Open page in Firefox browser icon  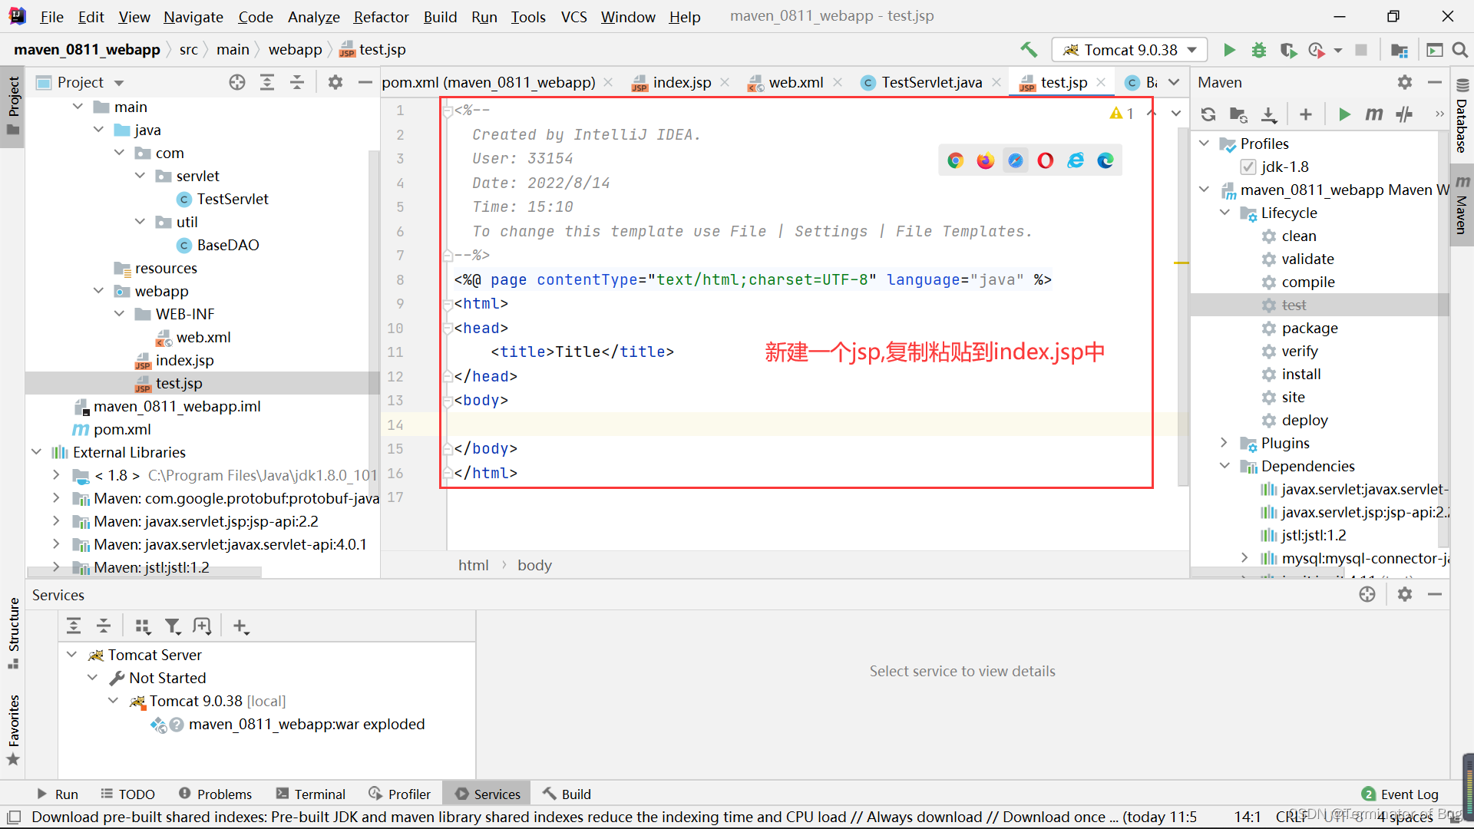coord(986,160)
